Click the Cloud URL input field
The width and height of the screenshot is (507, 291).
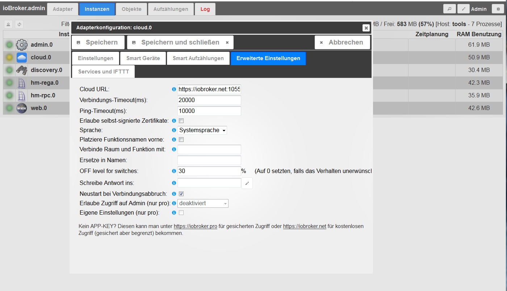tap(209, 89)
